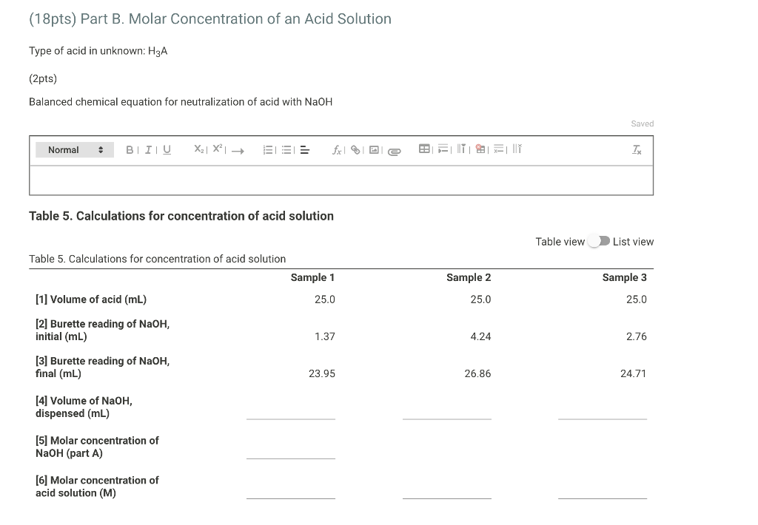Switch to List view for Table 5
The image size is (758, 525).
[x=633, y=241]
